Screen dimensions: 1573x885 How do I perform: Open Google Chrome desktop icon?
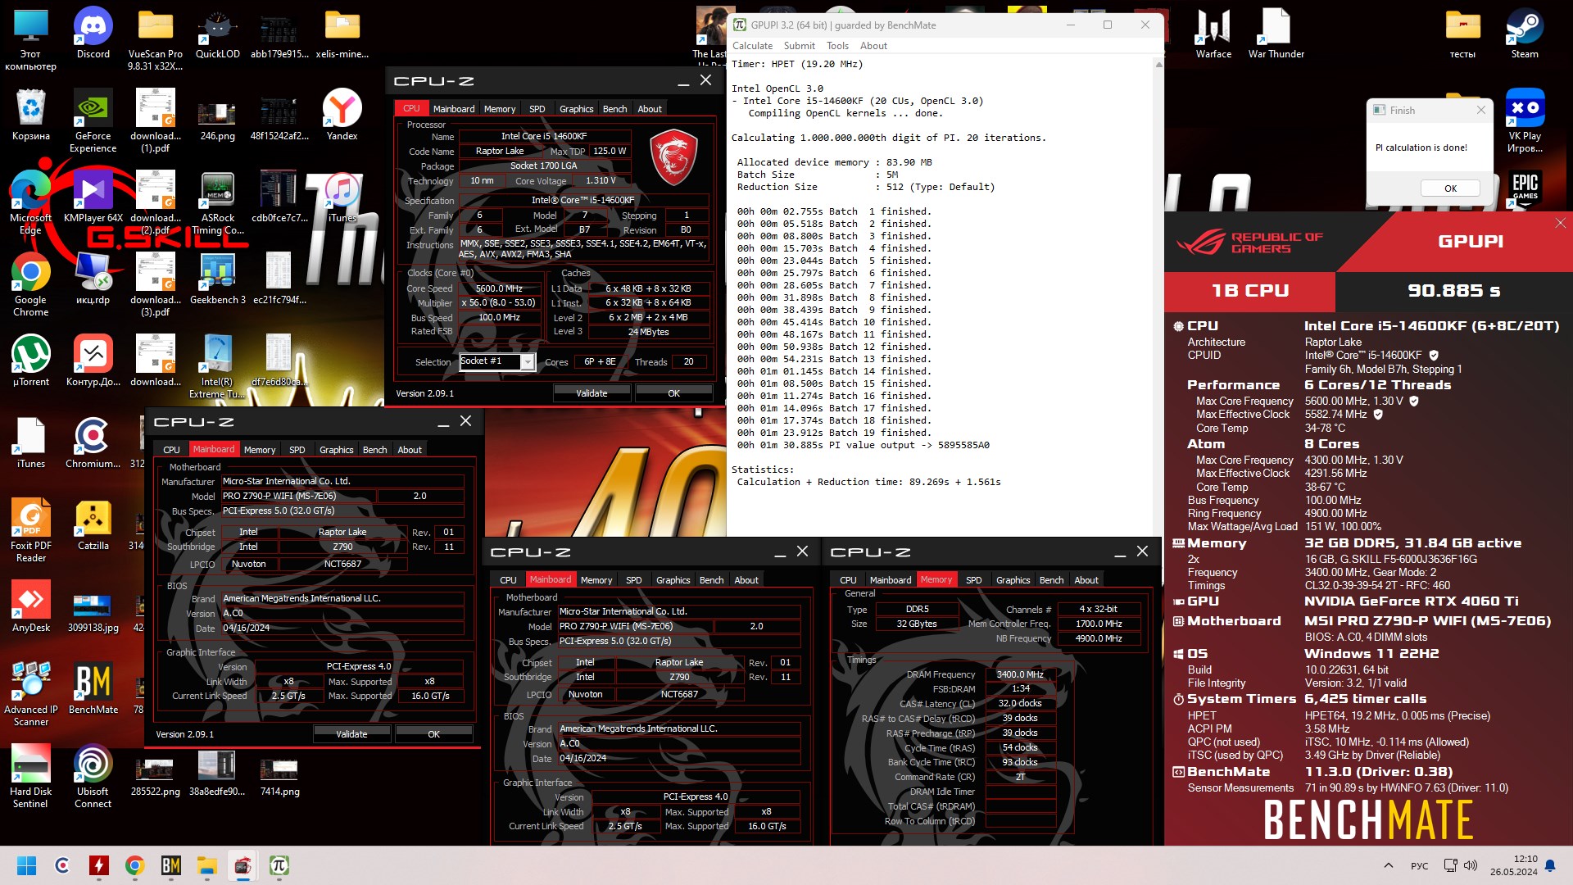tap(30, 284)
